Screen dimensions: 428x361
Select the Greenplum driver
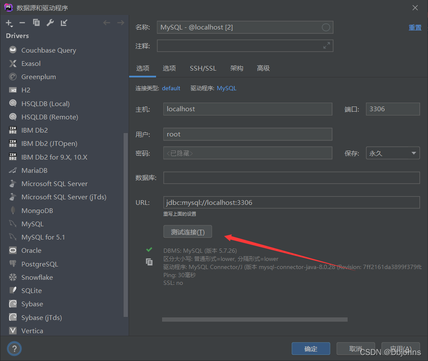pyautogui.click(x=38, y=77)
